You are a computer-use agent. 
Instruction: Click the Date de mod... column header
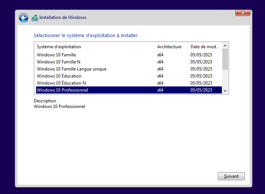[x=204, y=47]
